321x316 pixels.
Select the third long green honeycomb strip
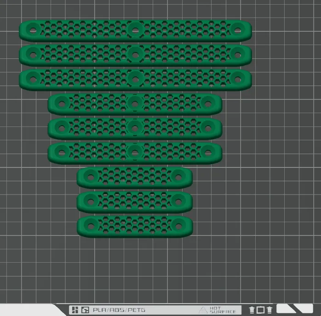click(135, 80)
